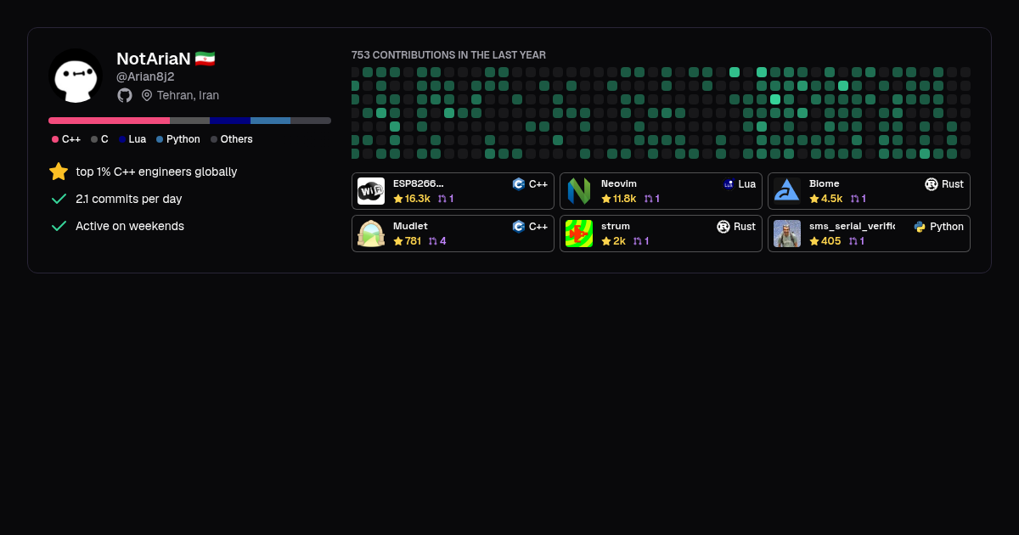
Task: Click the pull request icon on ESP8266 card
Action: pos(442,199)
